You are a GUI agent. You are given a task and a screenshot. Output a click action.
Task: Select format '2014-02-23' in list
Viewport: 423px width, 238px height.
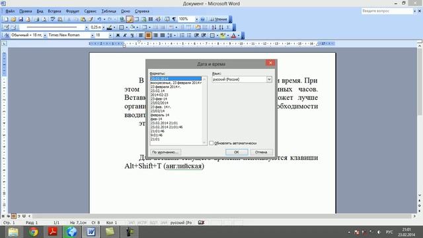(159, 95)
